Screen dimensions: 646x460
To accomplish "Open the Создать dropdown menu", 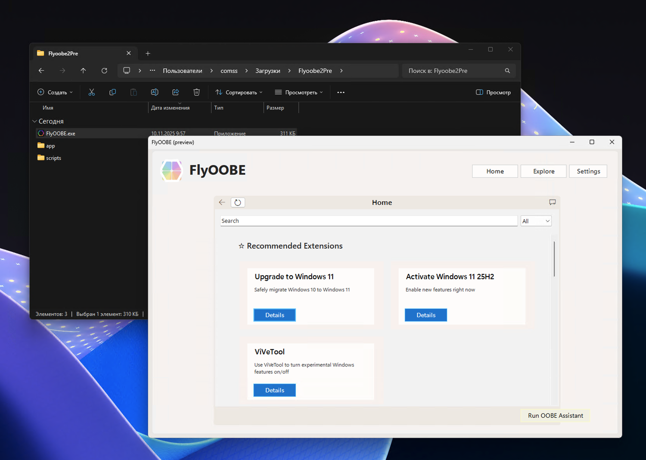I will pyautogui.click(x=55, y=92).
